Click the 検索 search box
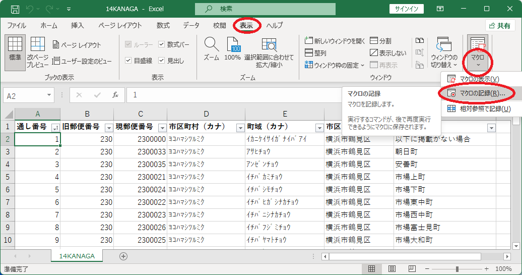 pyautogui.click(x=266, y=9)
